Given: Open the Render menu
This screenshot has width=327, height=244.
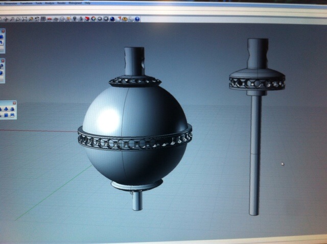Looking at the screenshot, I should coord(61,3).
